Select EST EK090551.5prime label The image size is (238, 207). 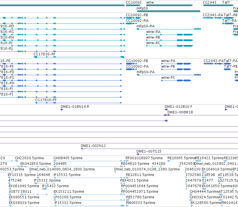coord(24,197)
